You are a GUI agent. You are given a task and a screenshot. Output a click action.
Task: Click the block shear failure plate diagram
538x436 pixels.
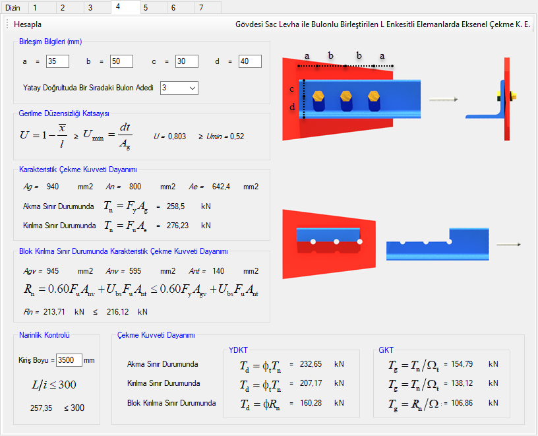329,244
